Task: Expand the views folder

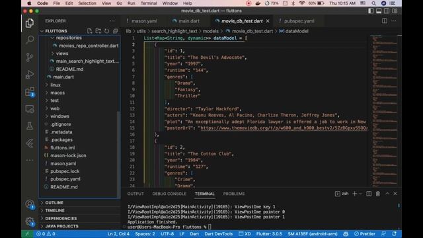Action: pos(52,54)
